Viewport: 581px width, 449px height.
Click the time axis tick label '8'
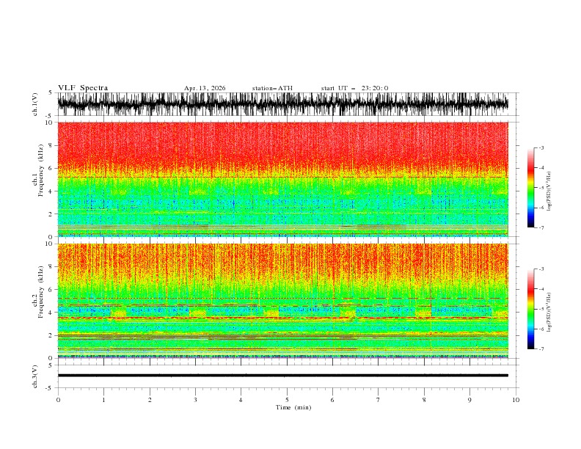[x=424, y=400]
